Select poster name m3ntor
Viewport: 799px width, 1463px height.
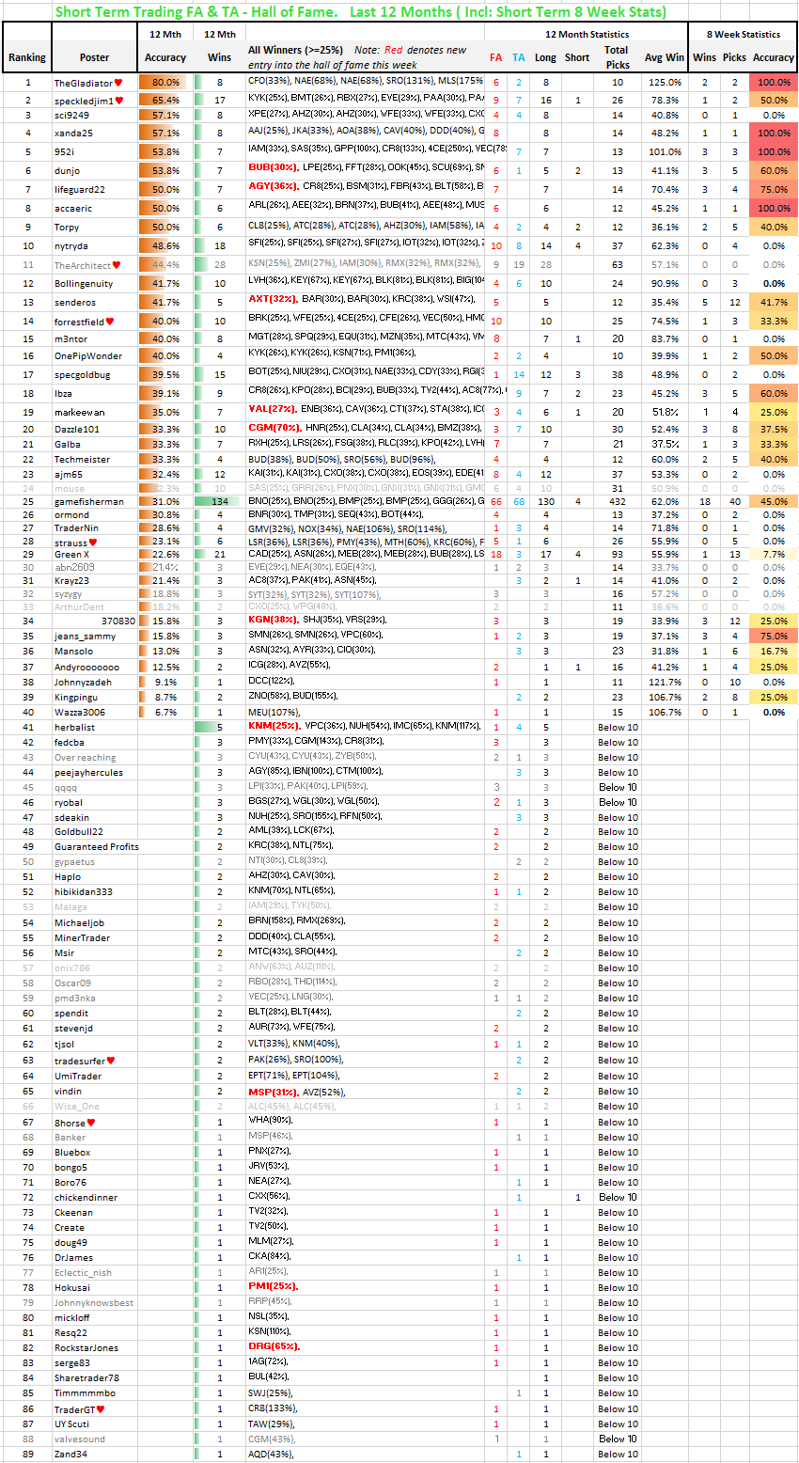pos(71,338)
